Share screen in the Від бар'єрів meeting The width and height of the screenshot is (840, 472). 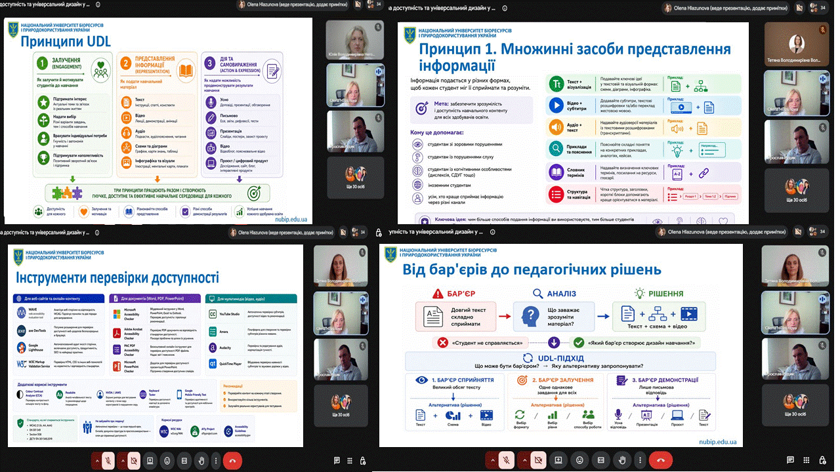tap(557, 460)
